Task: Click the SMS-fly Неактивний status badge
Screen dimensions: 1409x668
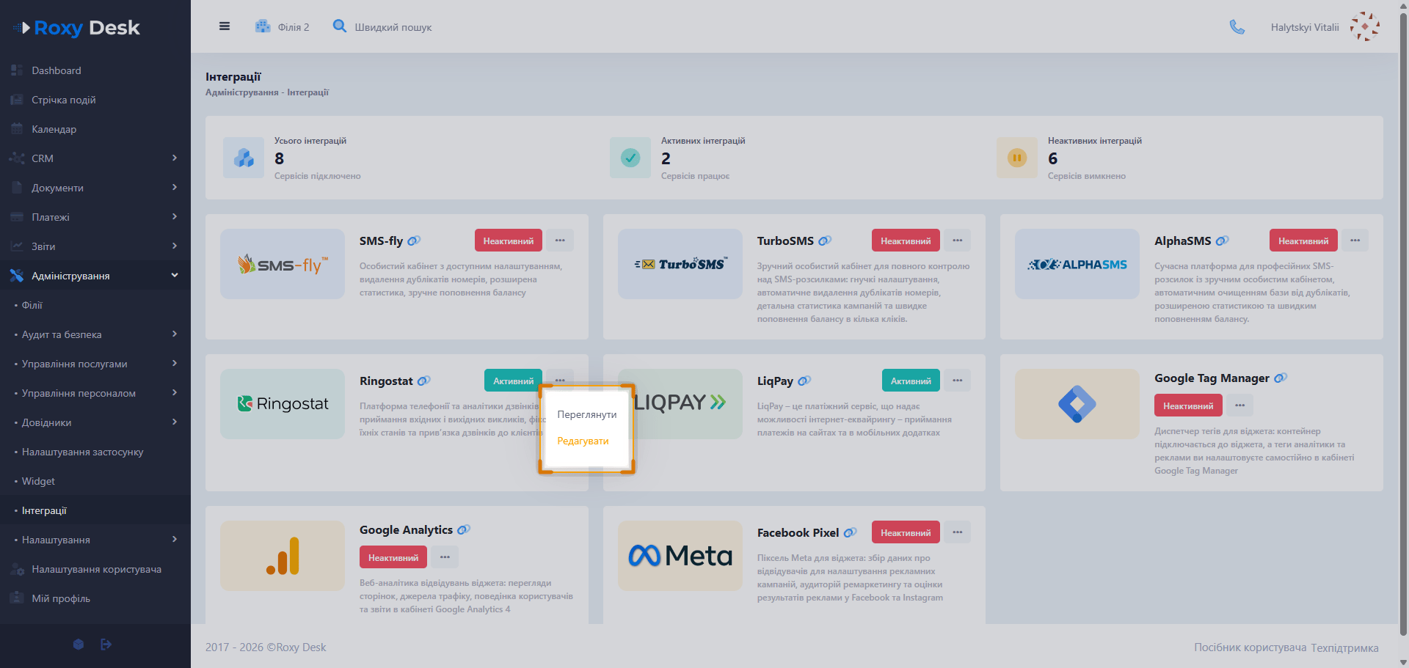Action: pos(509,241)
